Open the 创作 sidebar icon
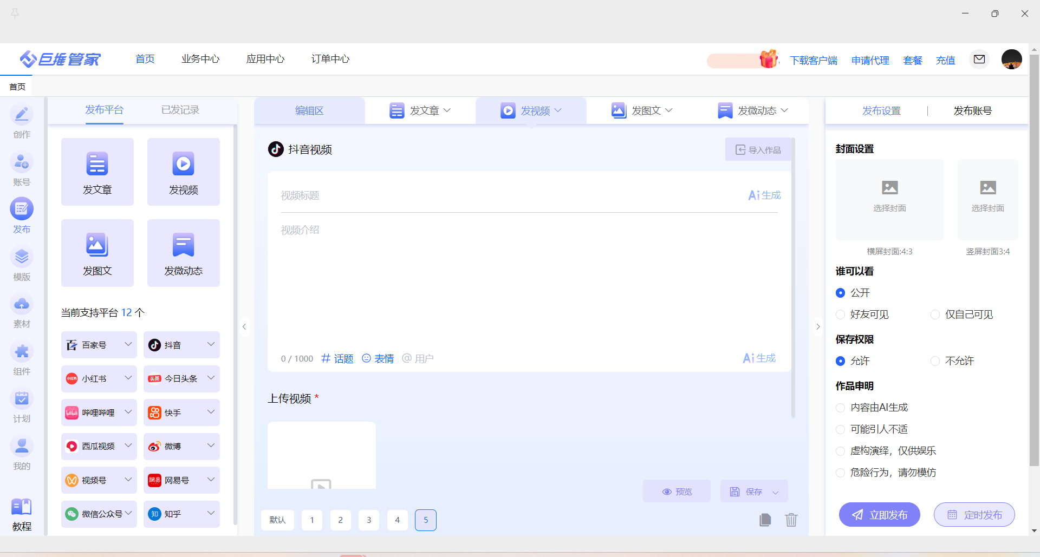This screenshot has width=1040, height=557. click(22, 115)
